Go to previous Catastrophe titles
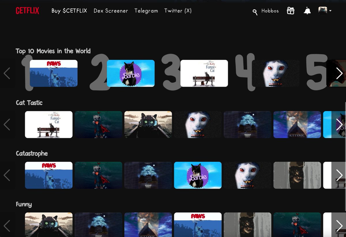Image resolution: width=346 pixels, height=237 pixels. [7, 175]
